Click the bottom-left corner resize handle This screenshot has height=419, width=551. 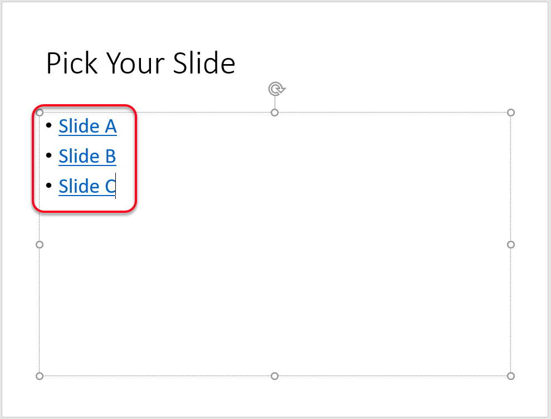pyautogui.click(x=40, y=376)
